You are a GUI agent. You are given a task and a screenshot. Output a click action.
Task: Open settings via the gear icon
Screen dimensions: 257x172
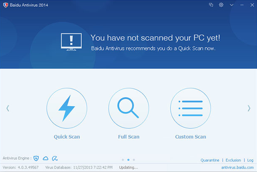[221, 5]
